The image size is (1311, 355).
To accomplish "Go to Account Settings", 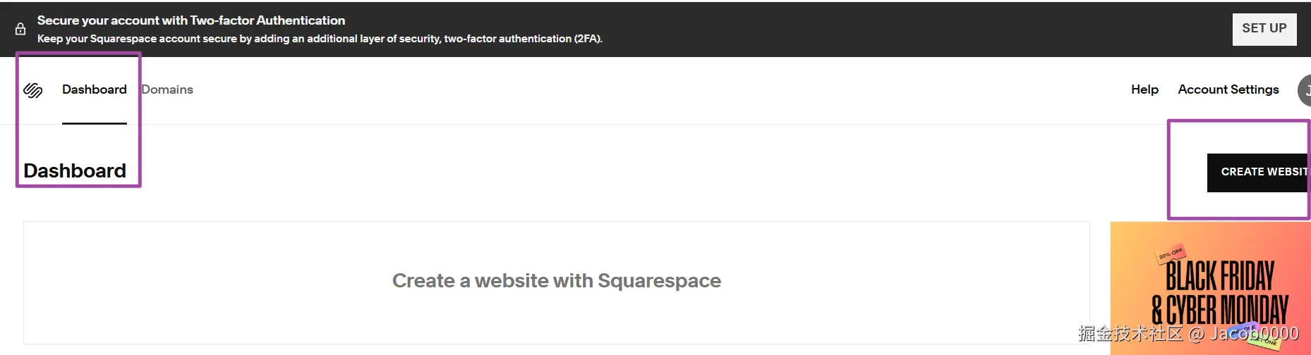I will pyautogui.click(x=1228, y=89).
